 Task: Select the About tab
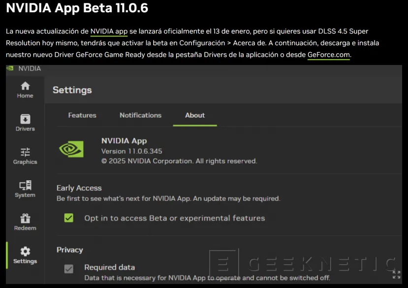point(194,115)
